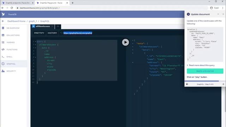The image size is (226, 127).
Task: Go to previous tutorial step arrow
Action: pos(187,84)
